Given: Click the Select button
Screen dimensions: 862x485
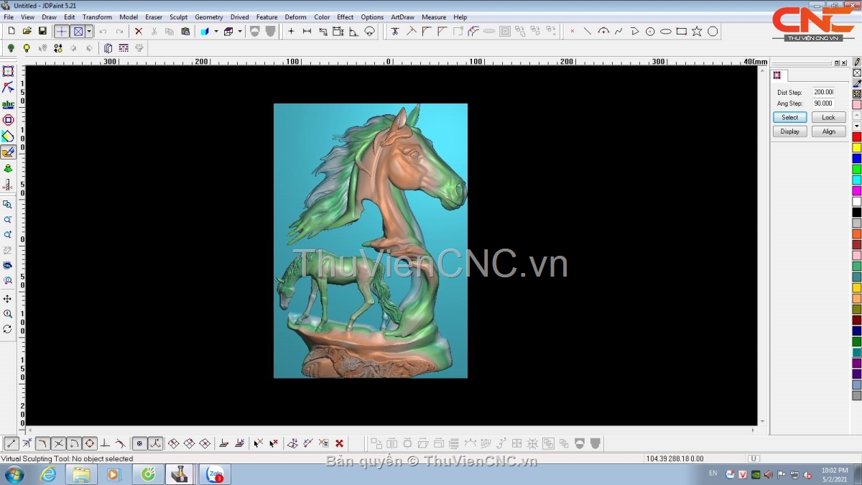Looking at the screenshot, I should point(790,118).
